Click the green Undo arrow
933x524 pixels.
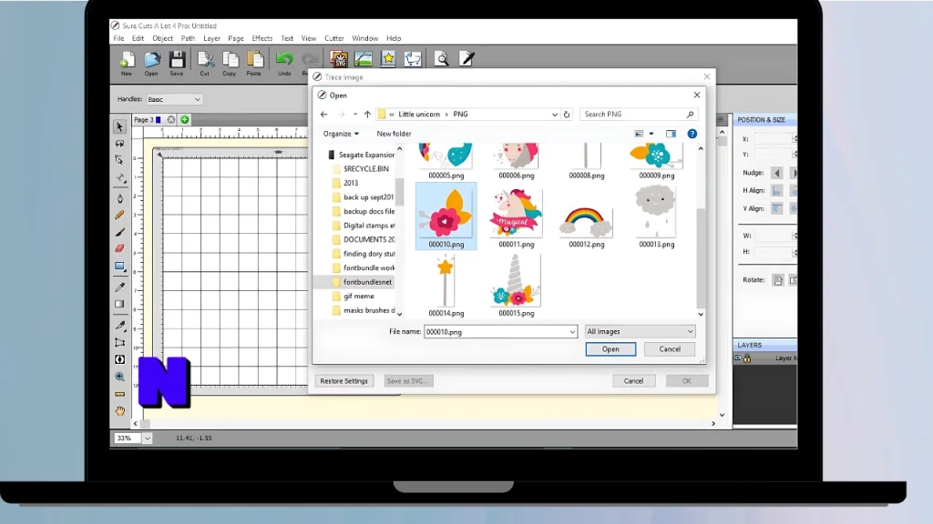pos(284,59)
